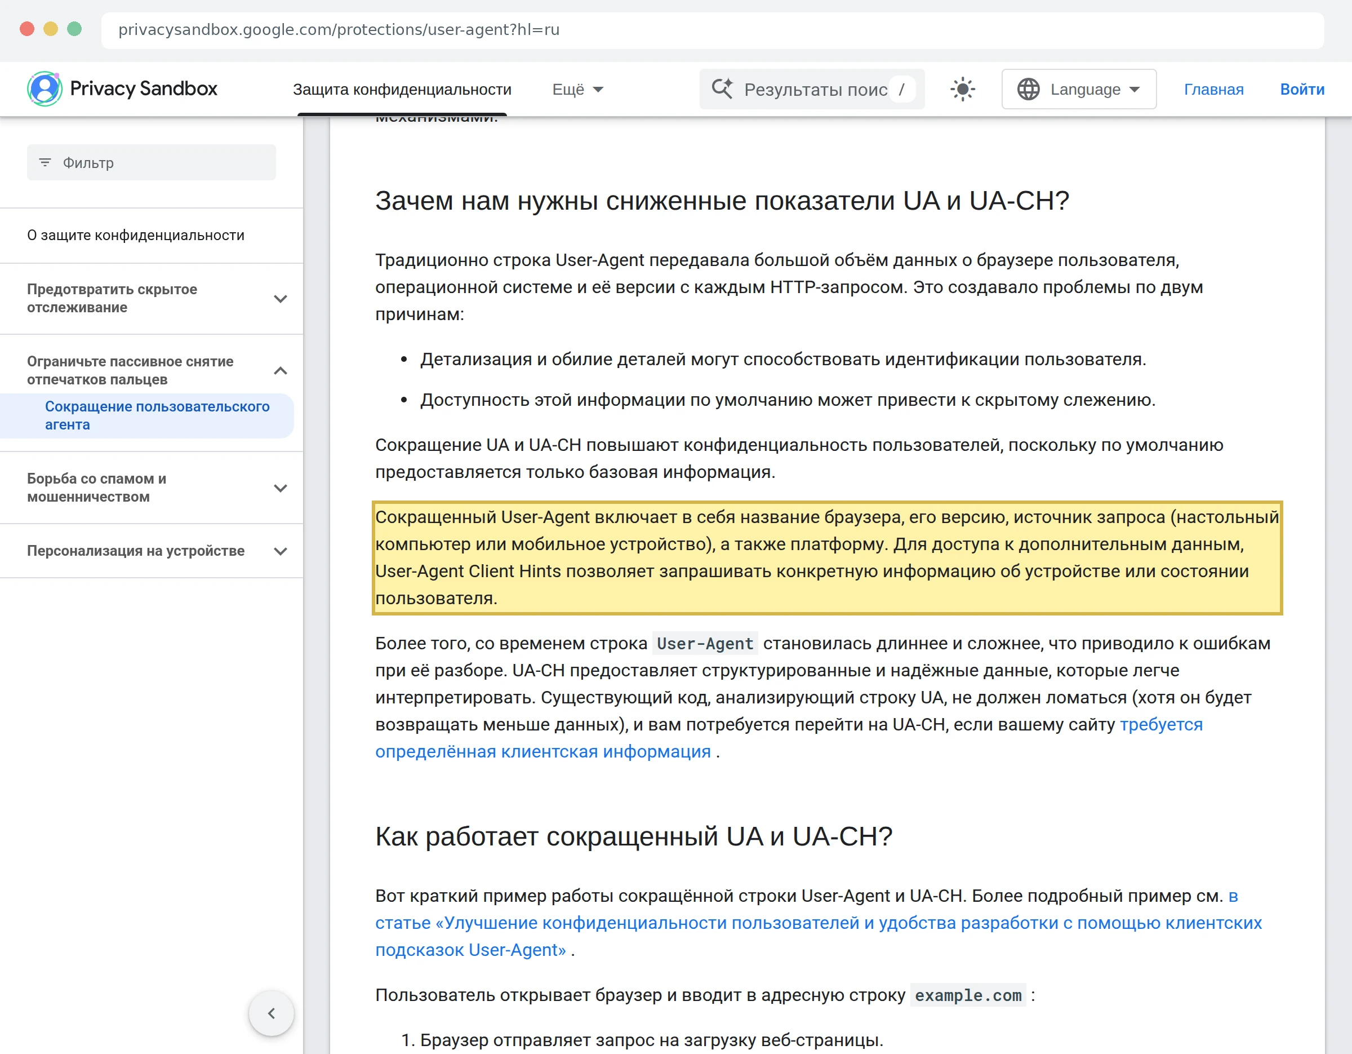Open the Language dropdown
Screen dimensions: 1352x1054
tap(1079, 89)
